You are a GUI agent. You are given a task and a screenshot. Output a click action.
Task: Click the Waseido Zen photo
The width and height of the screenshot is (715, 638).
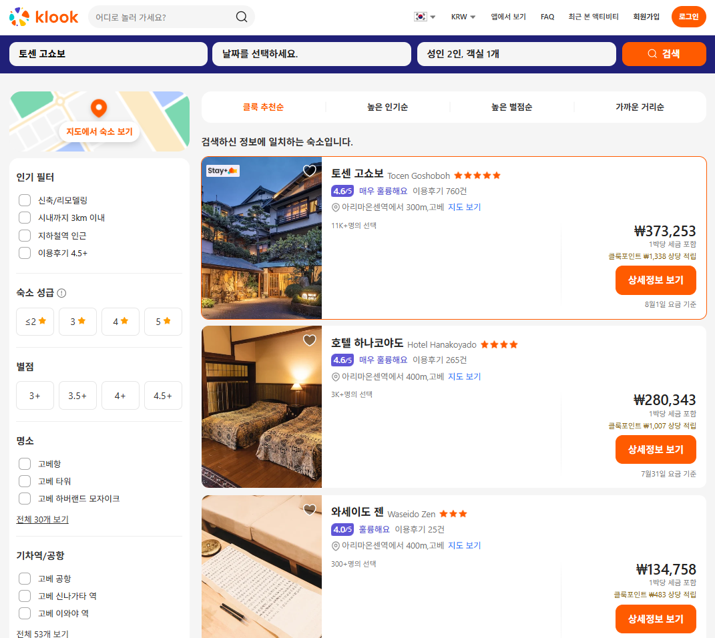pyautogui.click(x=262, y=567)
